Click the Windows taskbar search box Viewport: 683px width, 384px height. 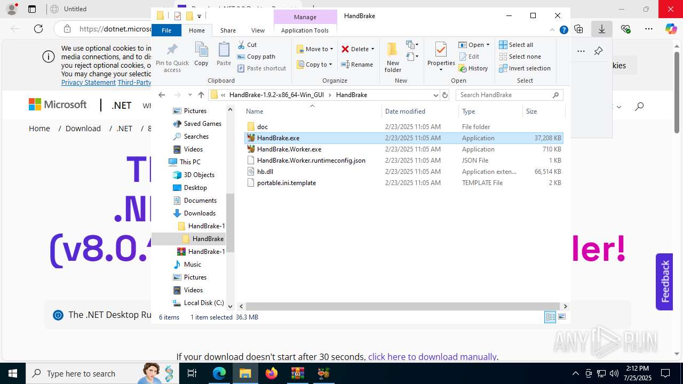(x=101, y=373)
